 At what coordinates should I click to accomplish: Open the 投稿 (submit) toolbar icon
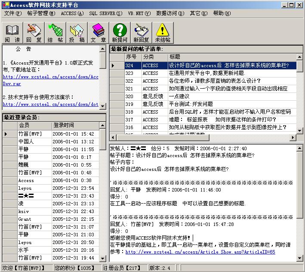click(77, 33)
